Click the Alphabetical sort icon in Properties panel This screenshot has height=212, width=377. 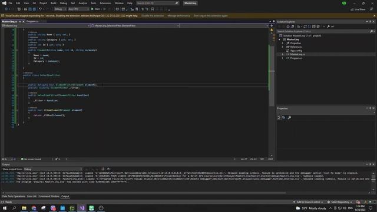point(284,118)
